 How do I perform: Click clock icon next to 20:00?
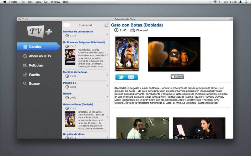67,98
